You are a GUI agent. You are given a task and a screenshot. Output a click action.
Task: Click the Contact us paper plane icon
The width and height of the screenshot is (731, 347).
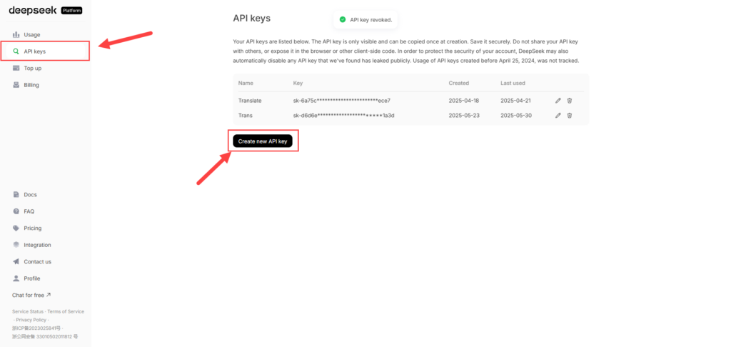click(x=16, y=261)
